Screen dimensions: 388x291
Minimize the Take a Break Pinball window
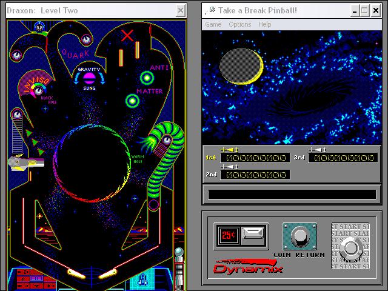click(x=355, y=11)
